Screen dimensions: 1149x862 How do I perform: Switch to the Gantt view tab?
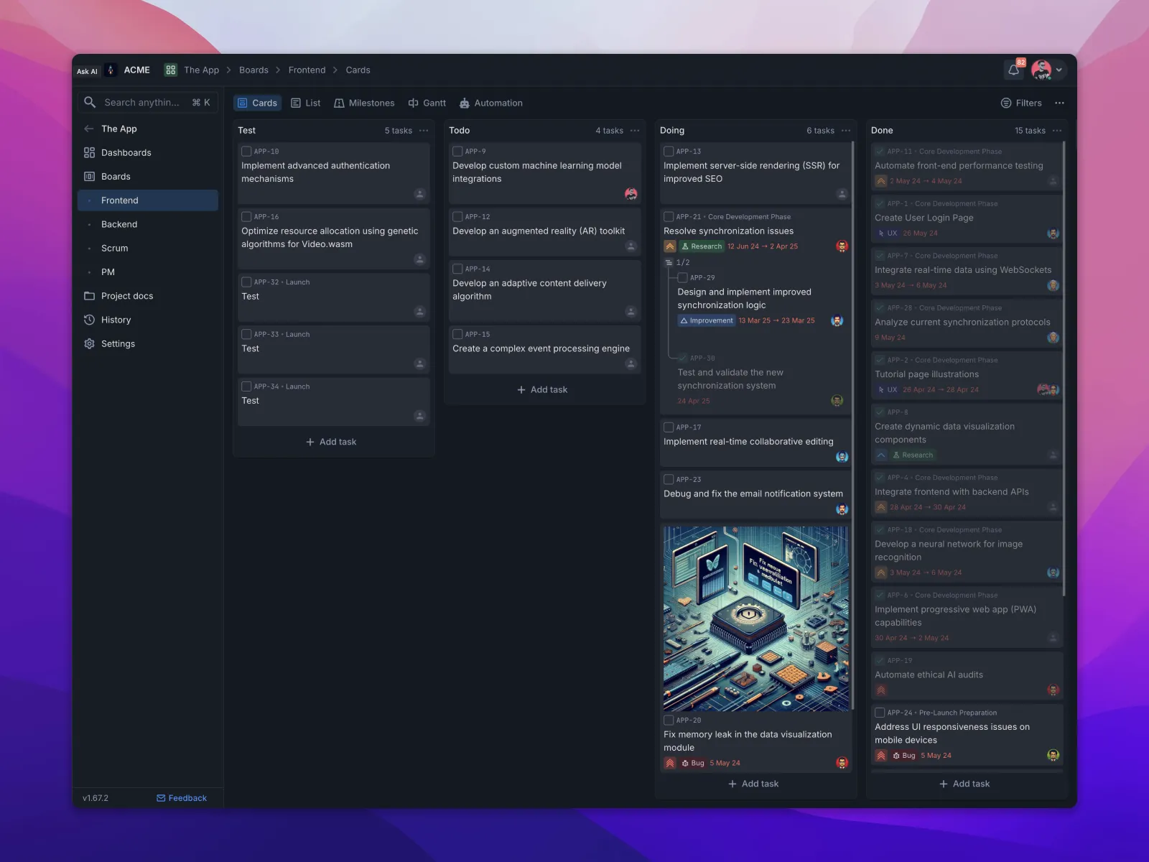pos(427,103)
